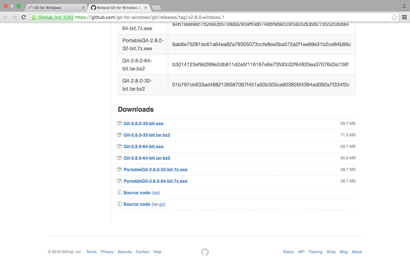Bookmark this page with the star icon
Screen dimensions: 410x256
394,17
